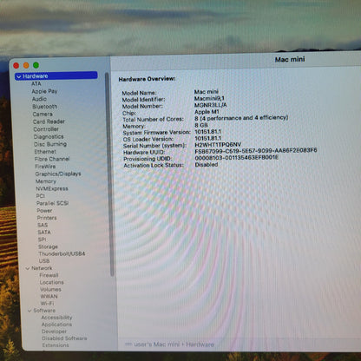Click the yellow minimize window button
Viewport: 361px width, 361px height.
[26, 65]
